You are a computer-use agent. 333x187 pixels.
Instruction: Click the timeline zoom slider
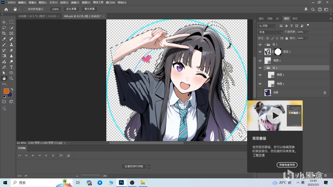coord(91,176)
